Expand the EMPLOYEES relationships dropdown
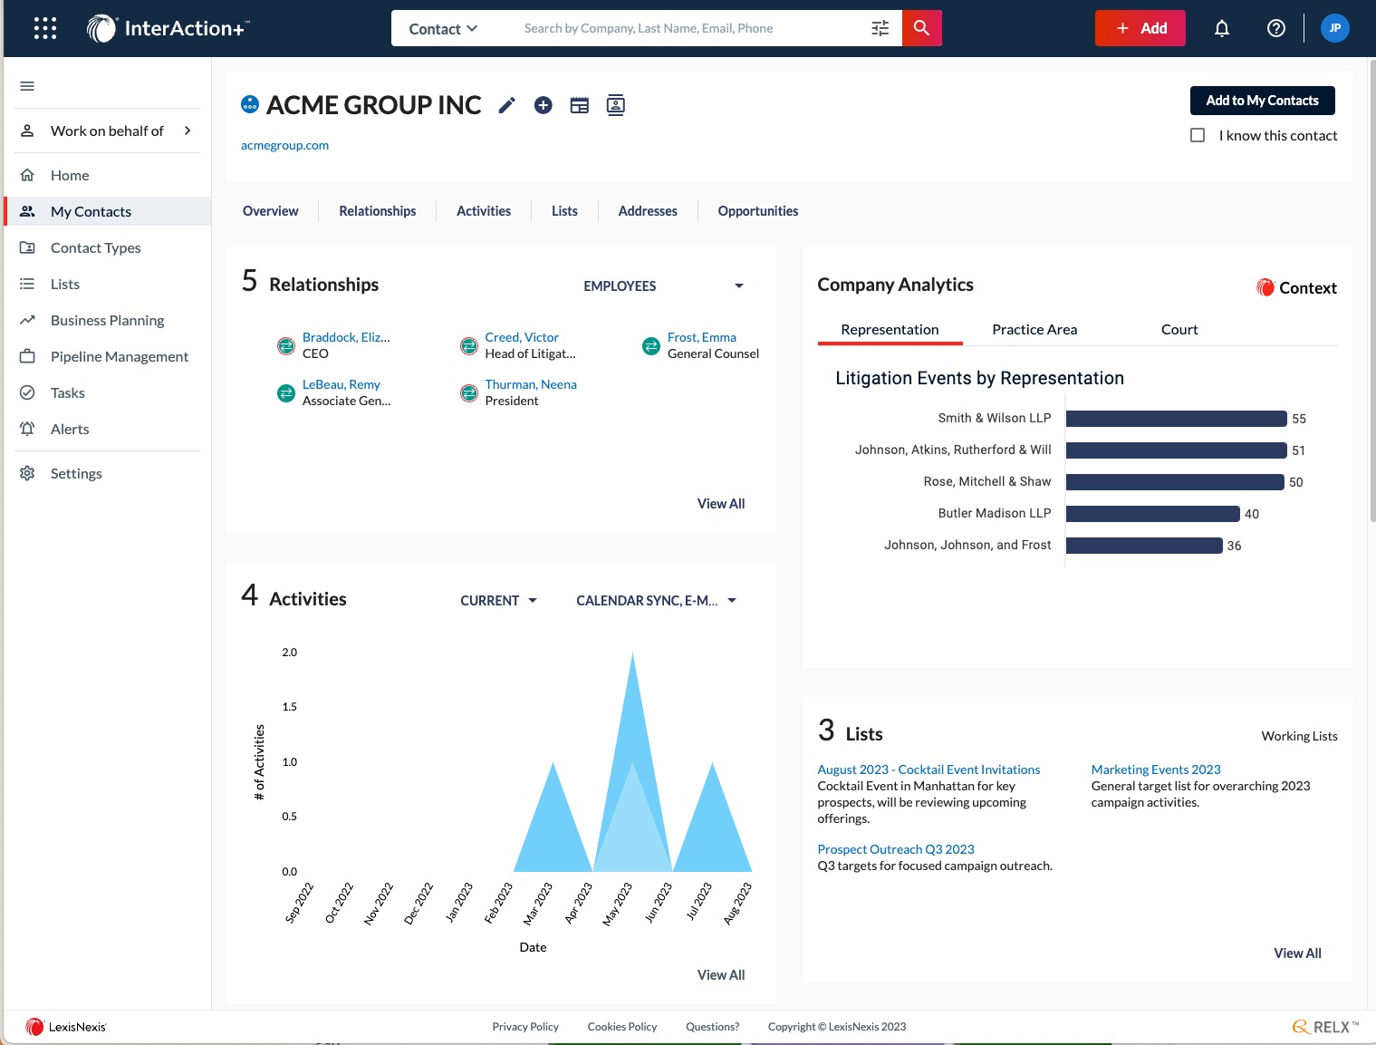This screenshot has width=1376, height=1045. pyautogui.click(x=664, y=285)
